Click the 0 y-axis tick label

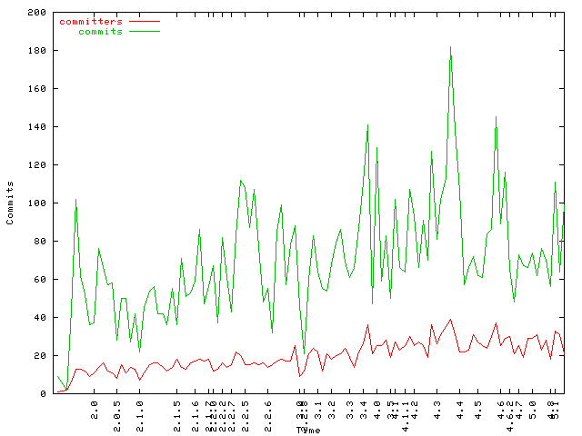pos(43,394)
